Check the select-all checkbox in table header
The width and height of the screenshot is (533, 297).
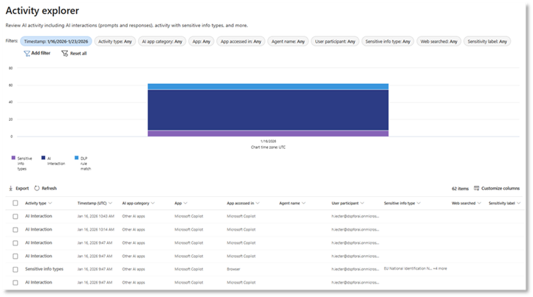15,203
